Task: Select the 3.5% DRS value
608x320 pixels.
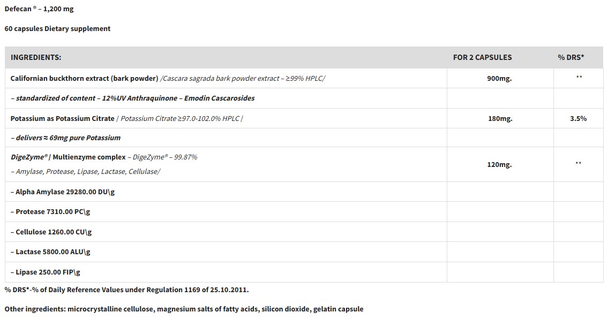Action: (x=578, y=119)
